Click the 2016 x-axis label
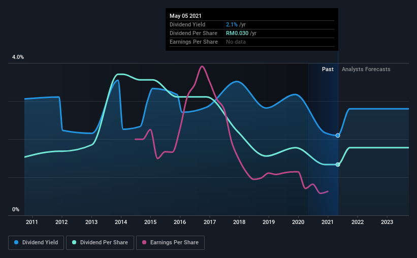 (x=180, y=222)
